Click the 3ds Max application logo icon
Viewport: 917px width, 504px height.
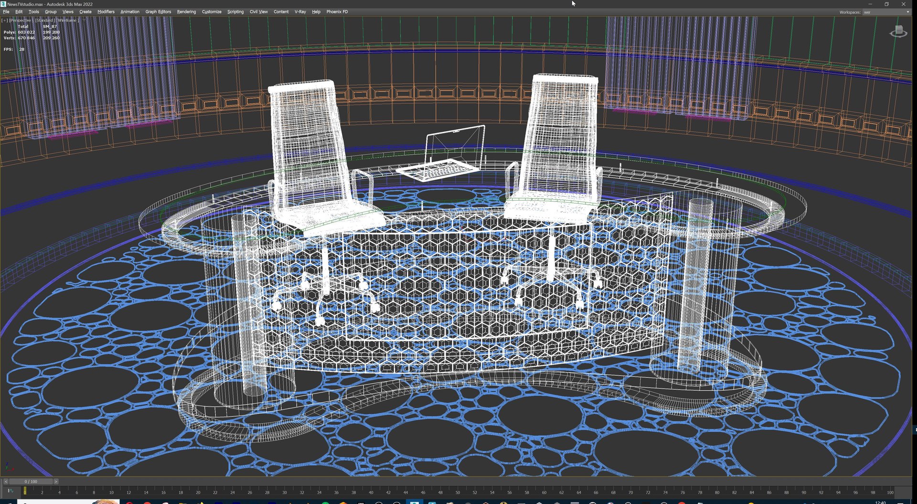3,4
